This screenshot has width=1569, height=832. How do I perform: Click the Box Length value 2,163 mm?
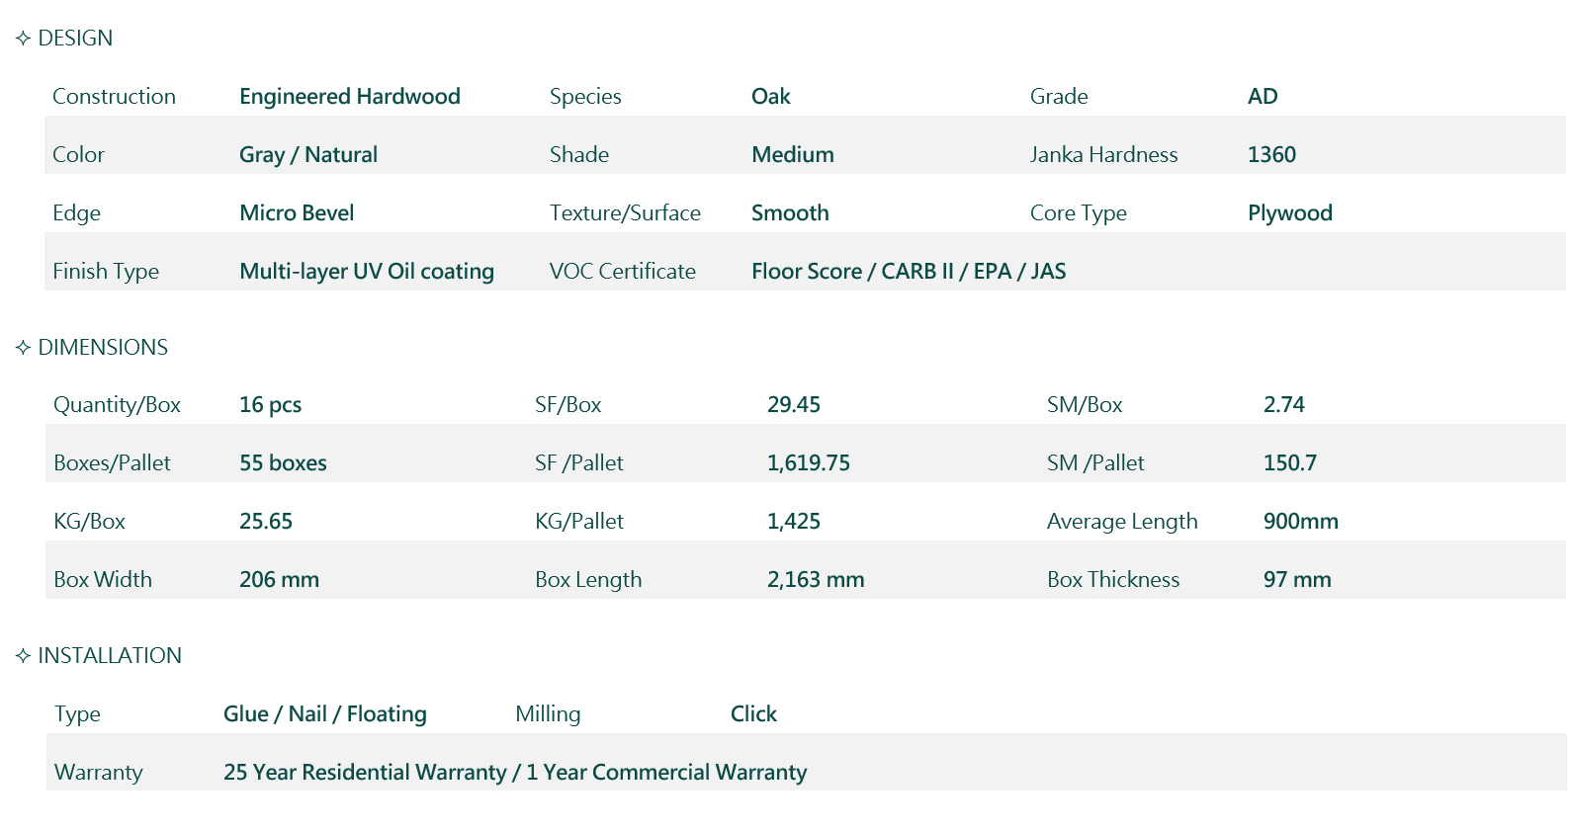point(815,580)
